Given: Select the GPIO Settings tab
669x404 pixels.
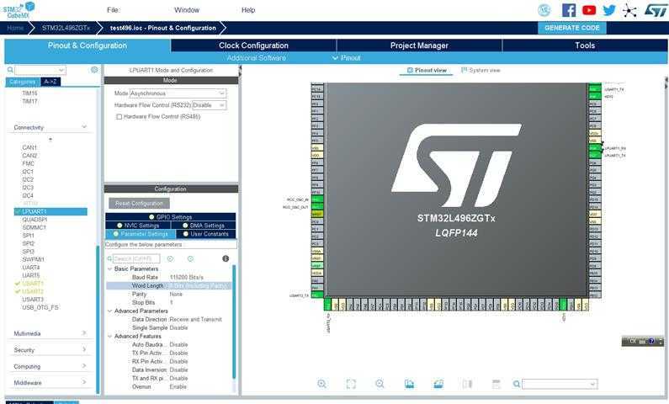Looking at the screenshot, I should click(x=170, y=216).
